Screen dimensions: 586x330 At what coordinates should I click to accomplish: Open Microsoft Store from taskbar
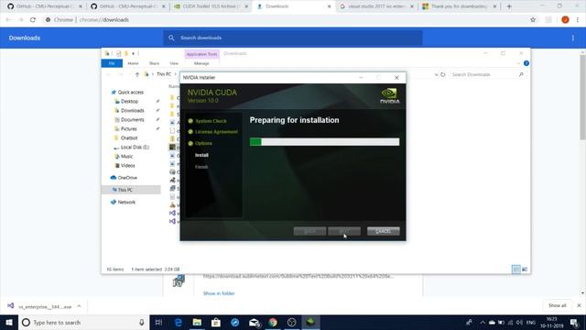216,322
